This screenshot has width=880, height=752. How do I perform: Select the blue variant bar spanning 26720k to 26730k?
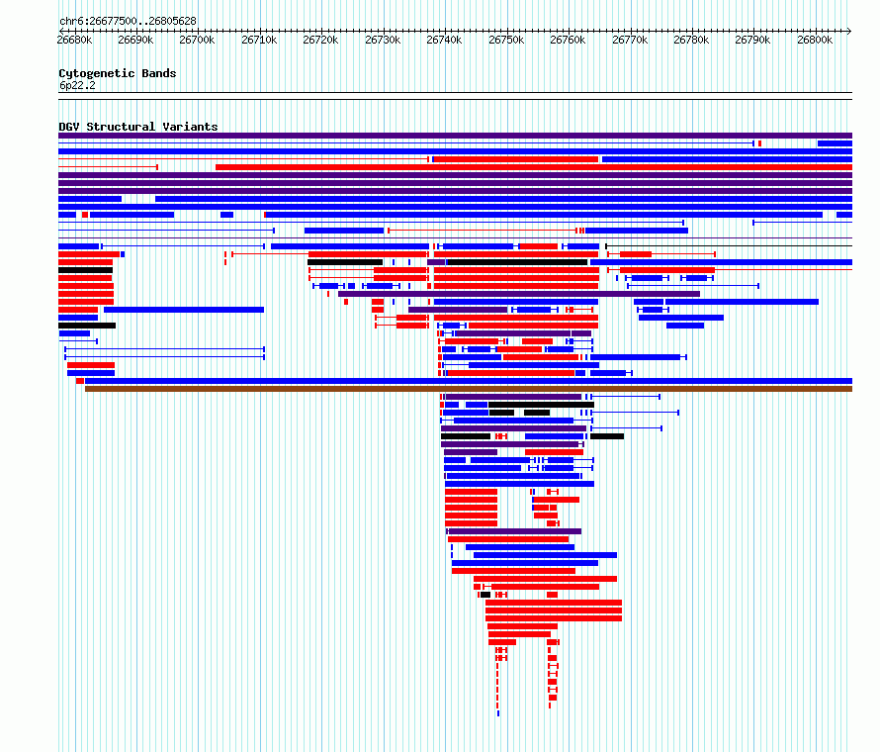coord(344,231)
